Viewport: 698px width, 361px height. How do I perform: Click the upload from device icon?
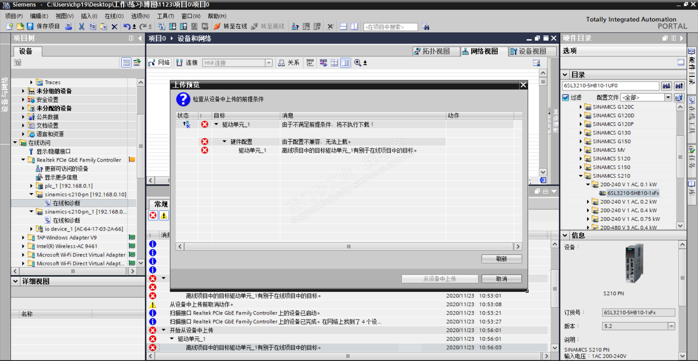click(x=184, y=27)
